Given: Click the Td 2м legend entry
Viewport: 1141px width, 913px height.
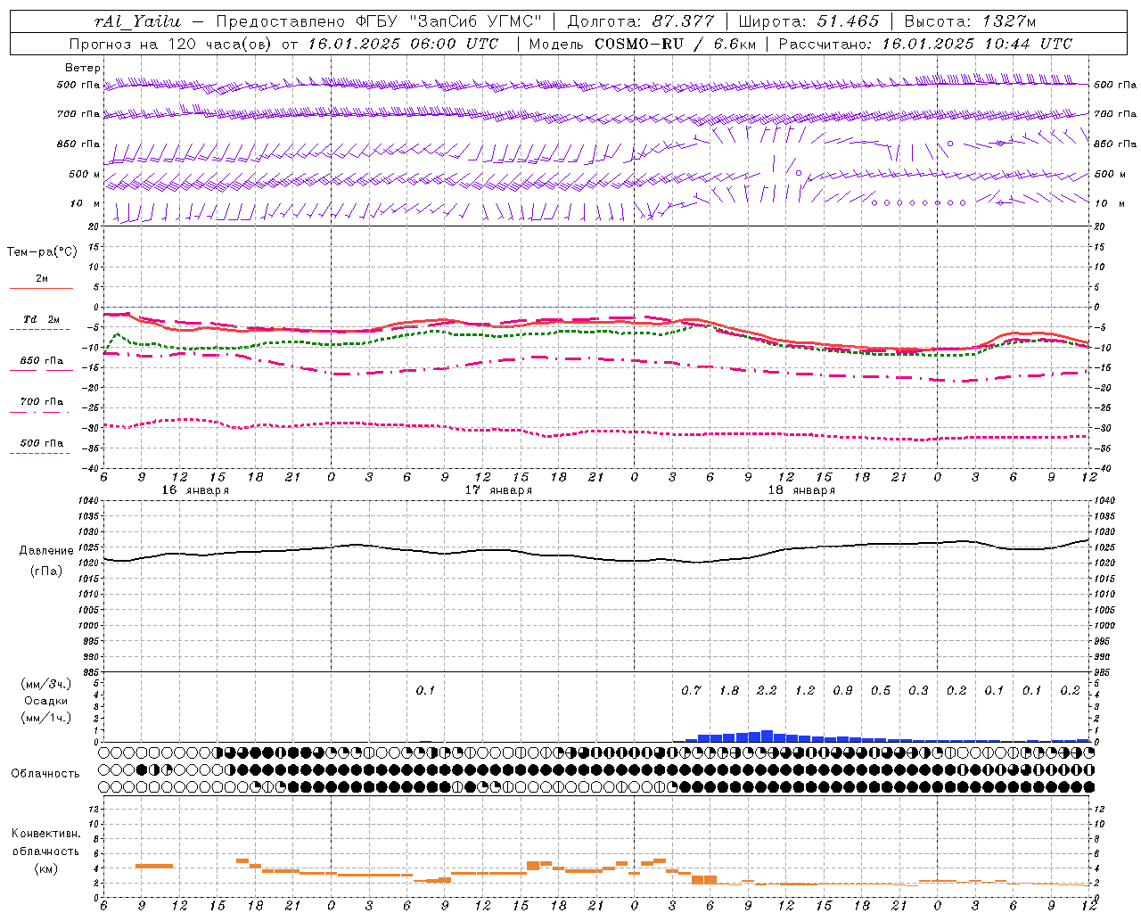Looking at the screenshot, I should (41, 319).
